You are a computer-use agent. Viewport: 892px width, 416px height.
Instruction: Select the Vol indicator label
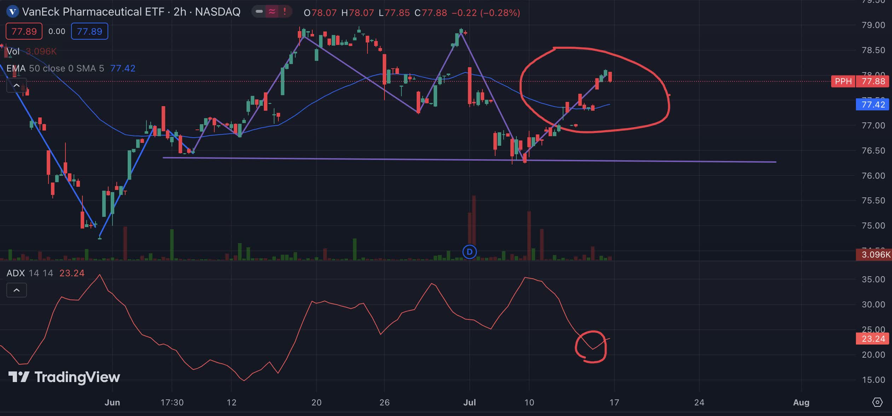coord(13,52)
